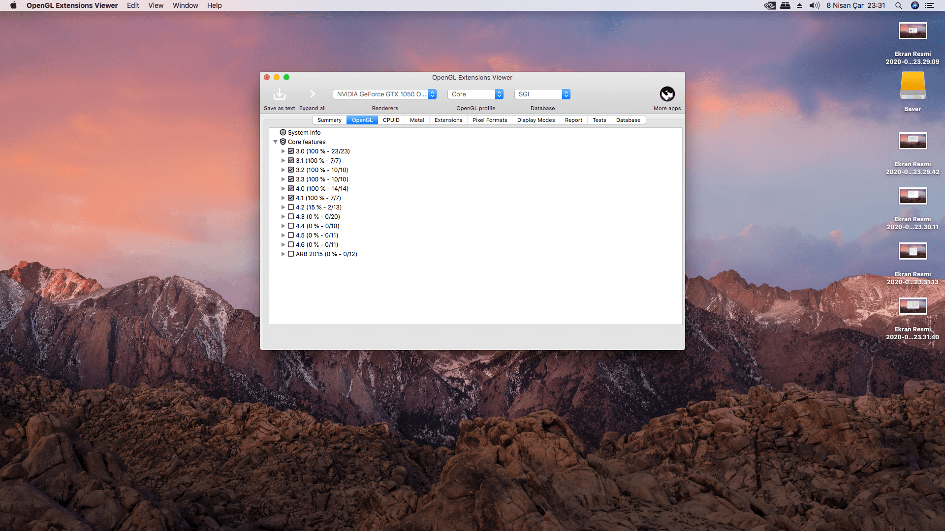Toggle the ARB 2015 checkbox
The image size is (945, 531).
click(291, 254)
